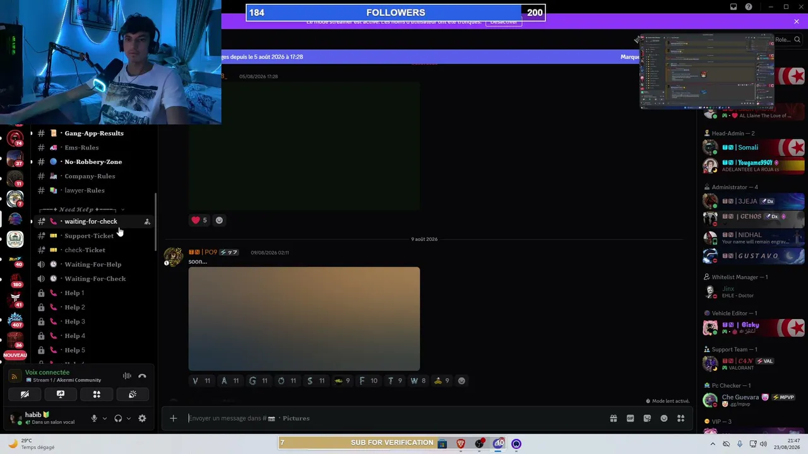
Task: Toggle the F reaction with 10 votes
Action: [x=368, y=381]
